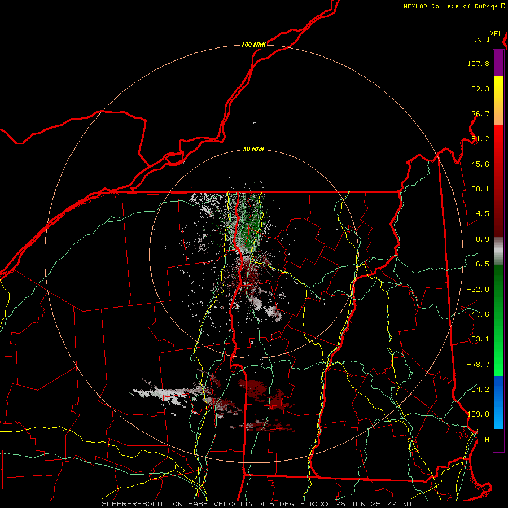The width and height of the screenshot is (508, 508).
Task: Click the -47.6 scale value
Action: pos(478,314)
